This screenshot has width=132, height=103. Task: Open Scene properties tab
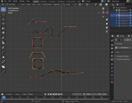[x=112, y=56]
